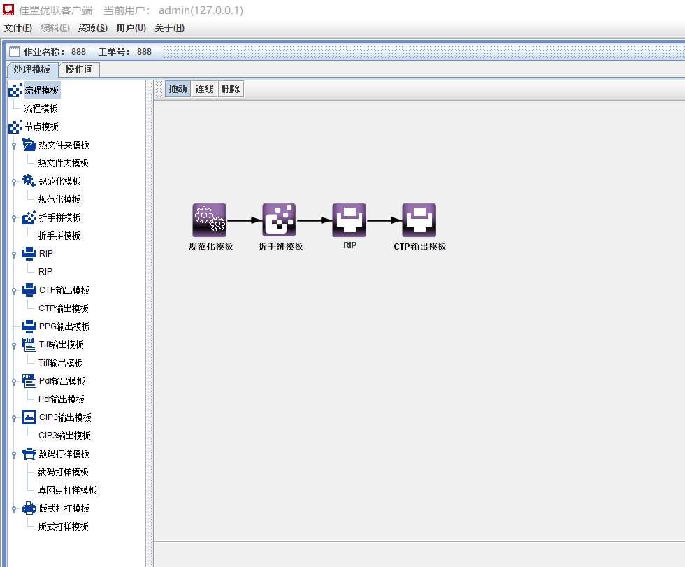Select the CTP输出模板 node on canvas
The height and width of the screenshot is (567, 685).
(x=419, y=220)
